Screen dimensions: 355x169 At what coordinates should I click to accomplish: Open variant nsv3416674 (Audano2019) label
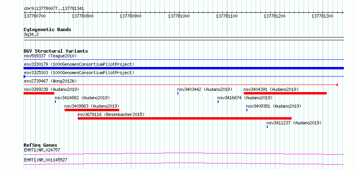[x=245, y=98]
